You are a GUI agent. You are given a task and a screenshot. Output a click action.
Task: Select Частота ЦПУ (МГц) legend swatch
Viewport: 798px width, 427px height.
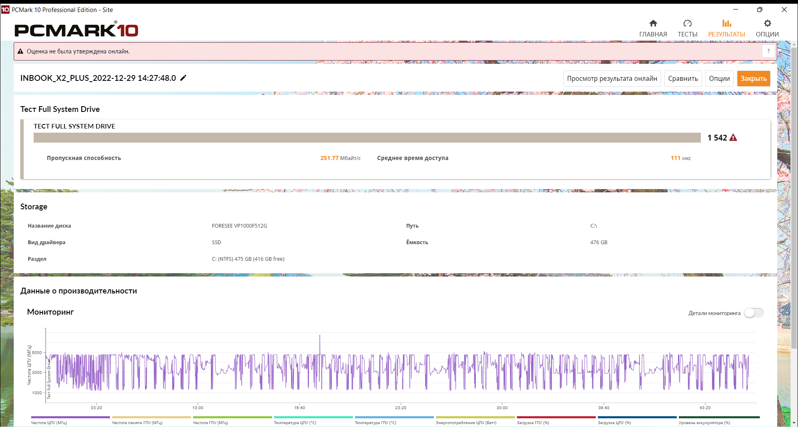(71, 417)
